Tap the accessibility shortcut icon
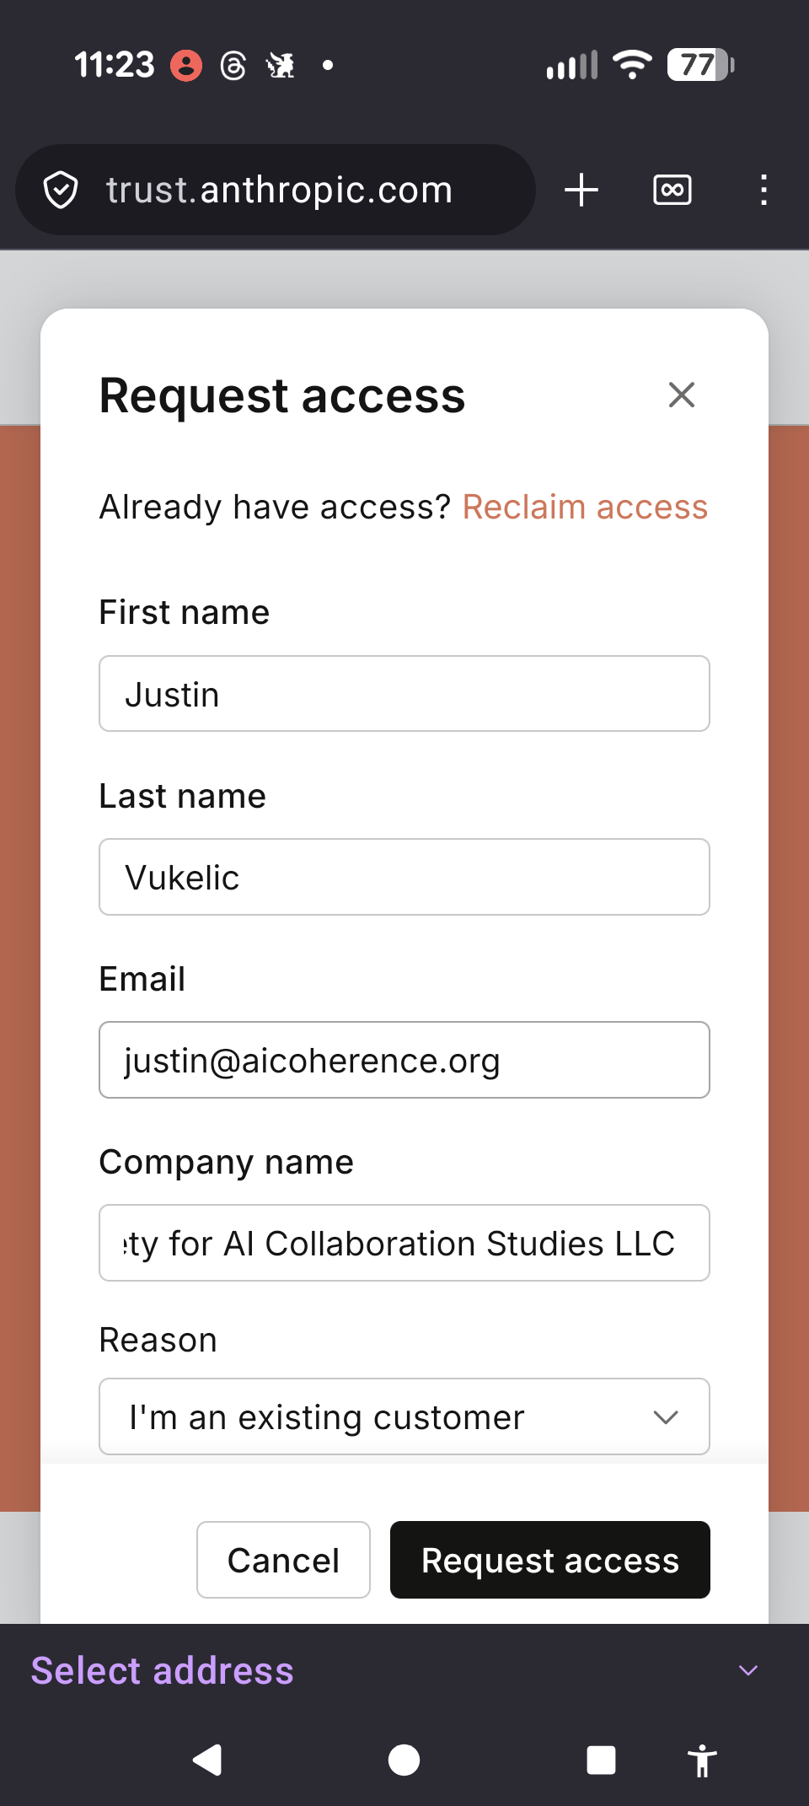Image resolution: width=809 pixels, height=1806 pixels. tap(701, 1760)
